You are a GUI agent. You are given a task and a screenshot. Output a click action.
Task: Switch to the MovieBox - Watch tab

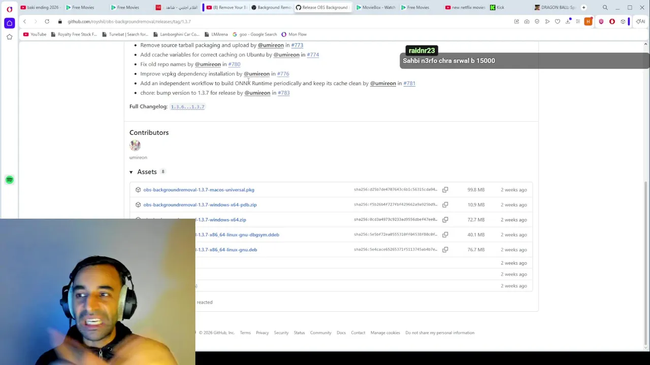(375, 8)
